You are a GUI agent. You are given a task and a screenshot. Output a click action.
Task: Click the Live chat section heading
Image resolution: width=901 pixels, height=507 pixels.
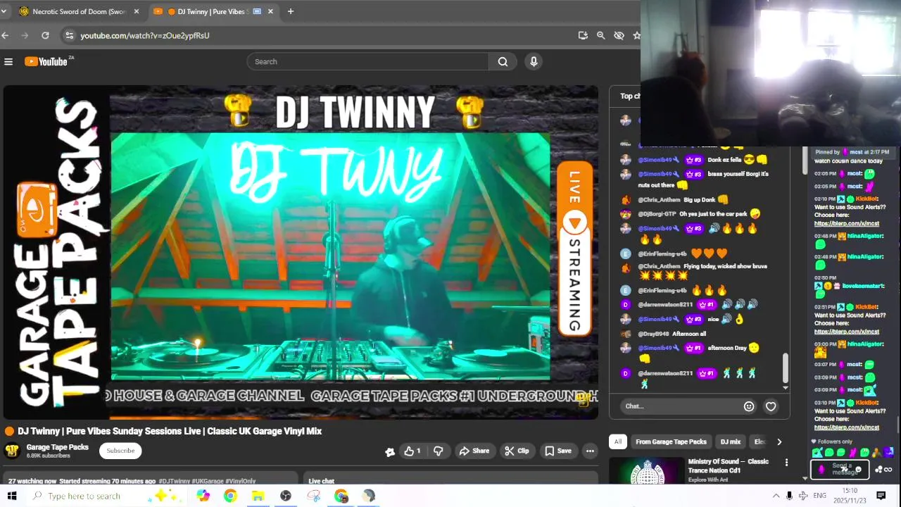[x=322, y=482]
